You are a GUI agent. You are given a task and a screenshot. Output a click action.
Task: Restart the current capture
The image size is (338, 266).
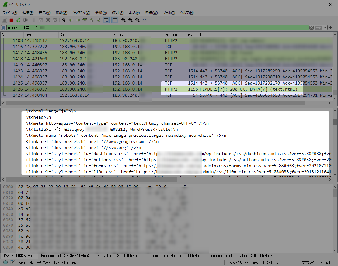tap(18, 20)
